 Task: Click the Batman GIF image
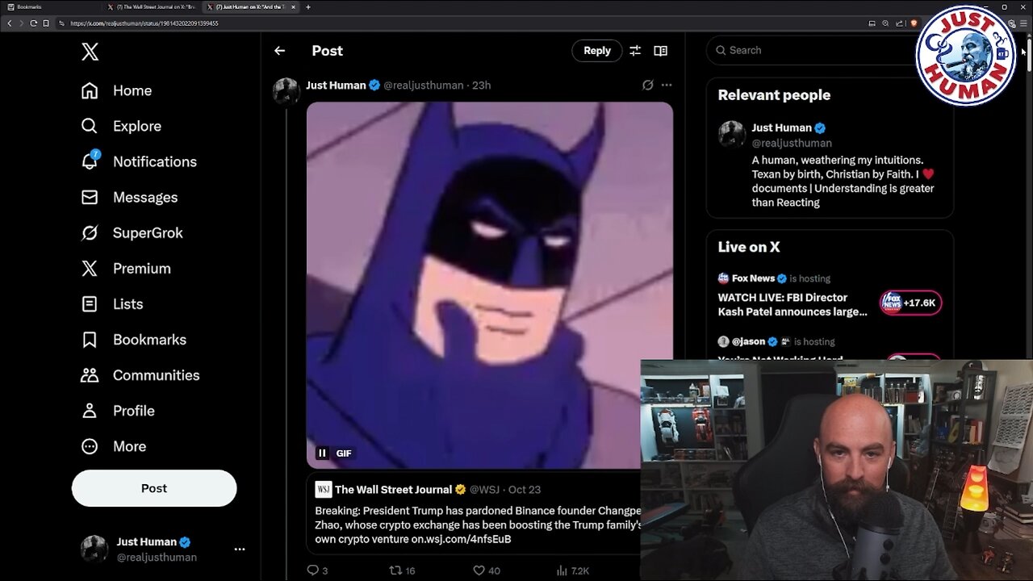pos(490,285)
